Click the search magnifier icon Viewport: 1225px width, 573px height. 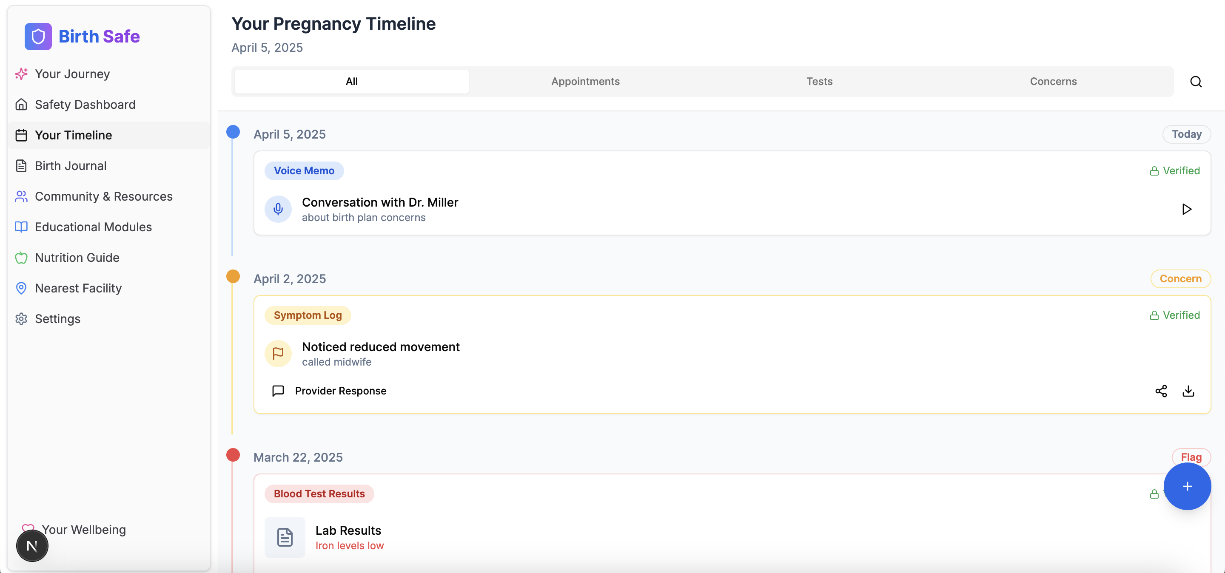tap(1196, 82)
